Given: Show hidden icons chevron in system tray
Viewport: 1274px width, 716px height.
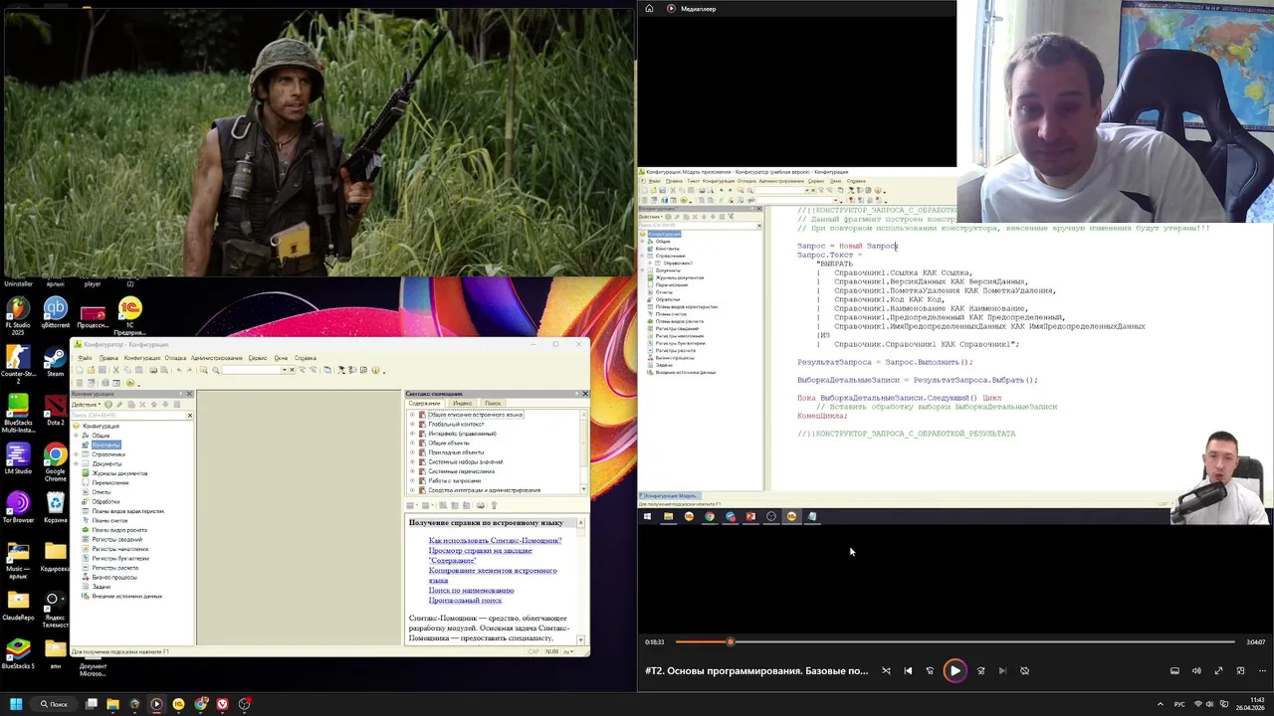Looking at the screenshot, I should [x=1160, y=704].
